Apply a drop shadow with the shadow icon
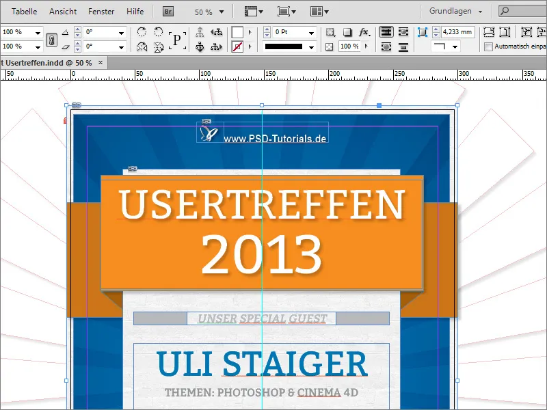547x410 pixels. pyautogui.click(x=347, y=32)
